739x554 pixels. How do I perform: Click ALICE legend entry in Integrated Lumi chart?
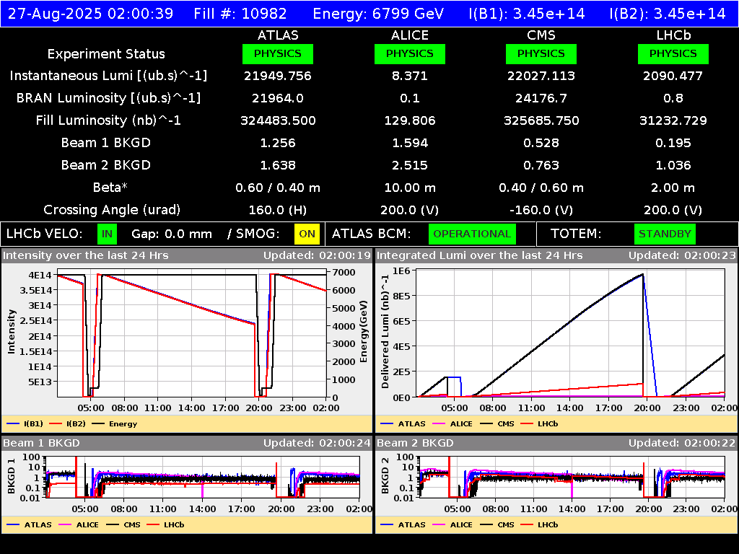click(x=452, y=423)
